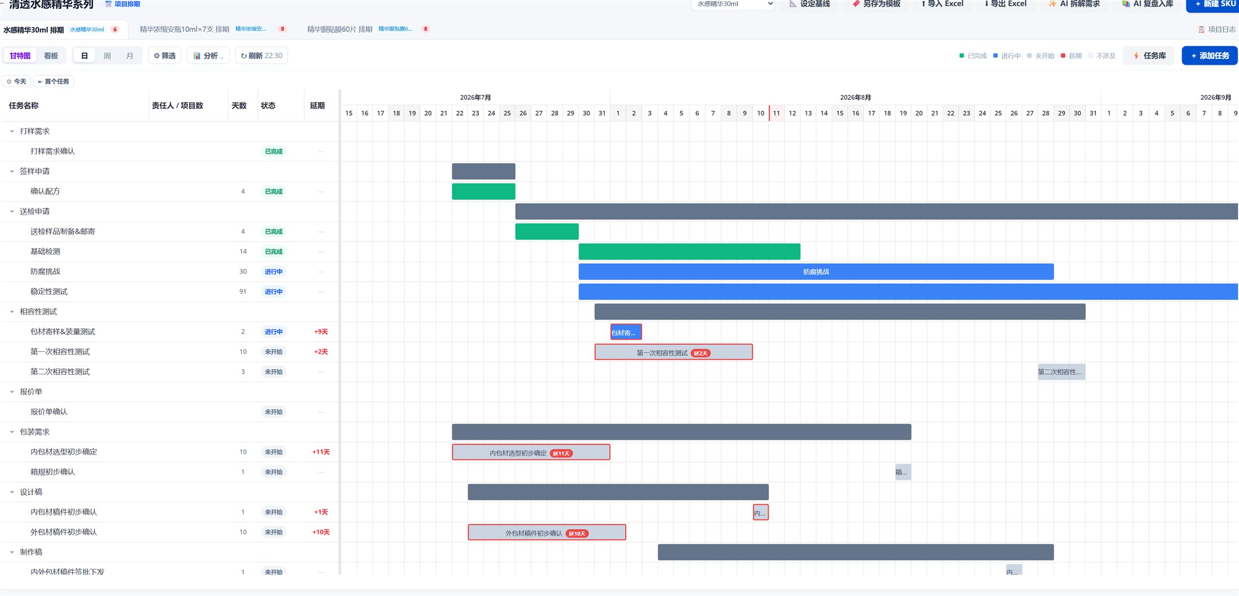
Task: Click the 进行中 status of 防腐挑战
Action: [274, 272]
